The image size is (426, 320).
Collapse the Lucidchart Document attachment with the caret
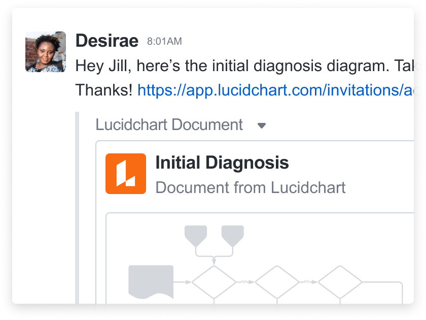pyautogui.click(x=262, y=125)
